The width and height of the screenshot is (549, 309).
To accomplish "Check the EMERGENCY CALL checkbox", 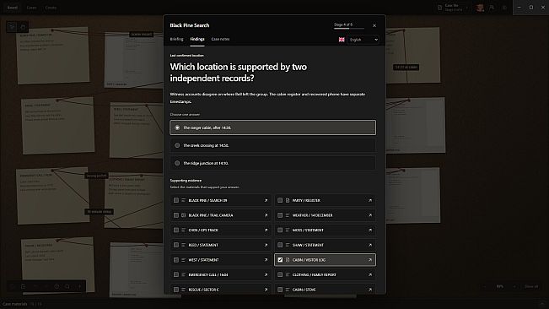I will 176,274.
